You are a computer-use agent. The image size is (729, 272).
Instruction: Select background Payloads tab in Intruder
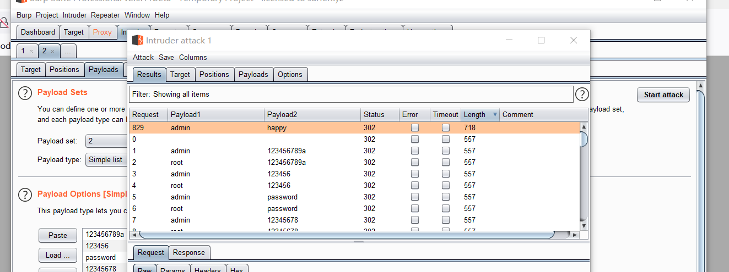104,69
